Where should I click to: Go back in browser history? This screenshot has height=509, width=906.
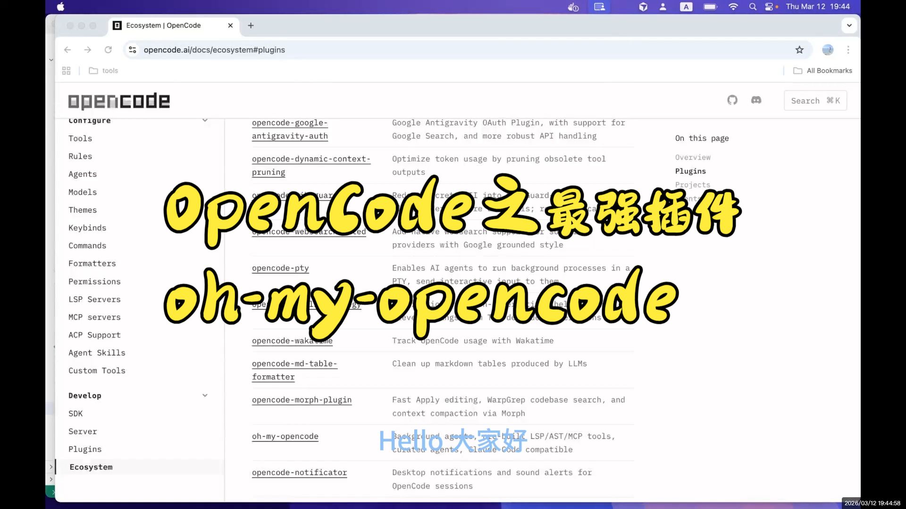point(67,50)
